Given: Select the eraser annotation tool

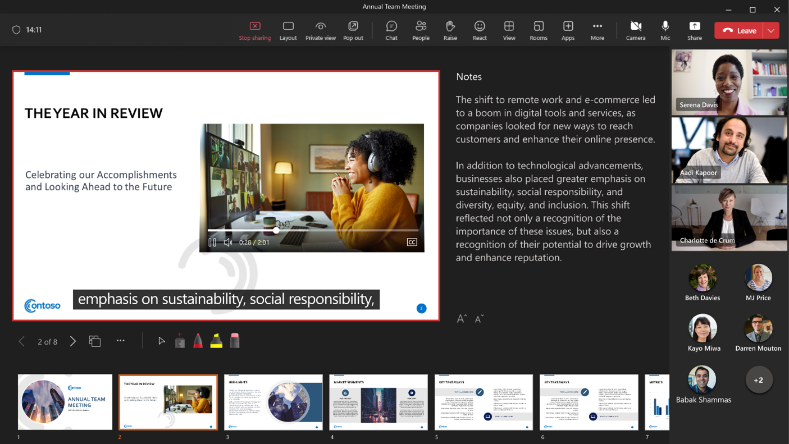Looking at the screenshot, I should tap(235, 340).
